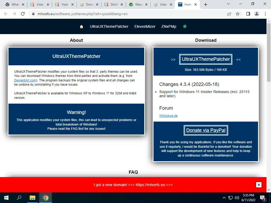This screenshot has width=271, height=203.
Task: Open the volume speaker icon in tray
Action: (x=237, y=198)
